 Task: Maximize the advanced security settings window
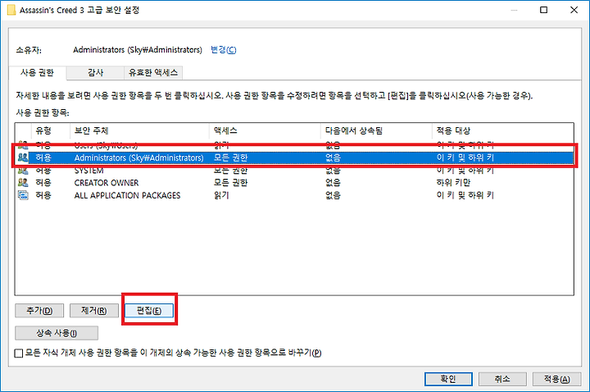point(544,10)
